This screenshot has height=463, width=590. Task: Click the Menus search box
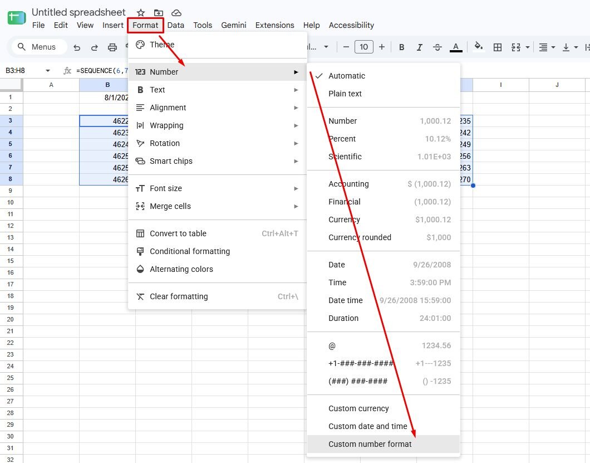click(38, 47)
